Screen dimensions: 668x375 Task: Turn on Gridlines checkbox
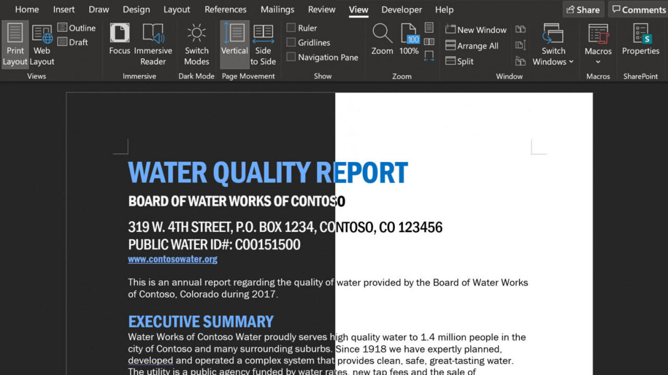click(x=291, y=43)
